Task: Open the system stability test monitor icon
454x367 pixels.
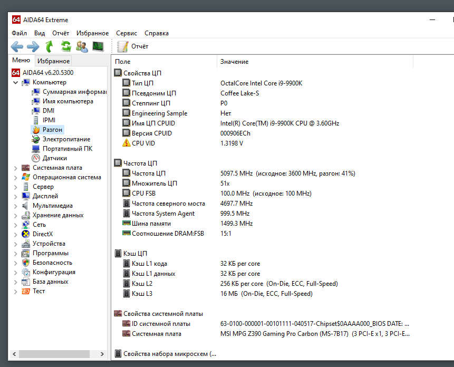Action: [x=98, y=46]
